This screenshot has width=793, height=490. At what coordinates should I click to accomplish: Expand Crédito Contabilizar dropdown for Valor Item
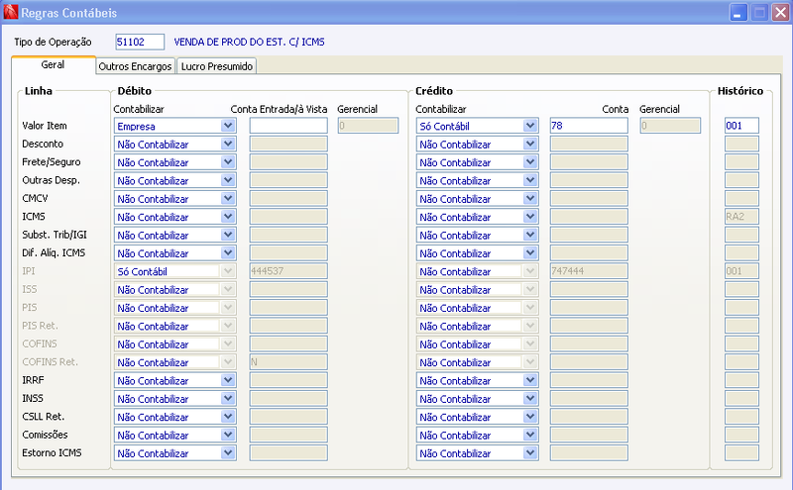point(530,126)
